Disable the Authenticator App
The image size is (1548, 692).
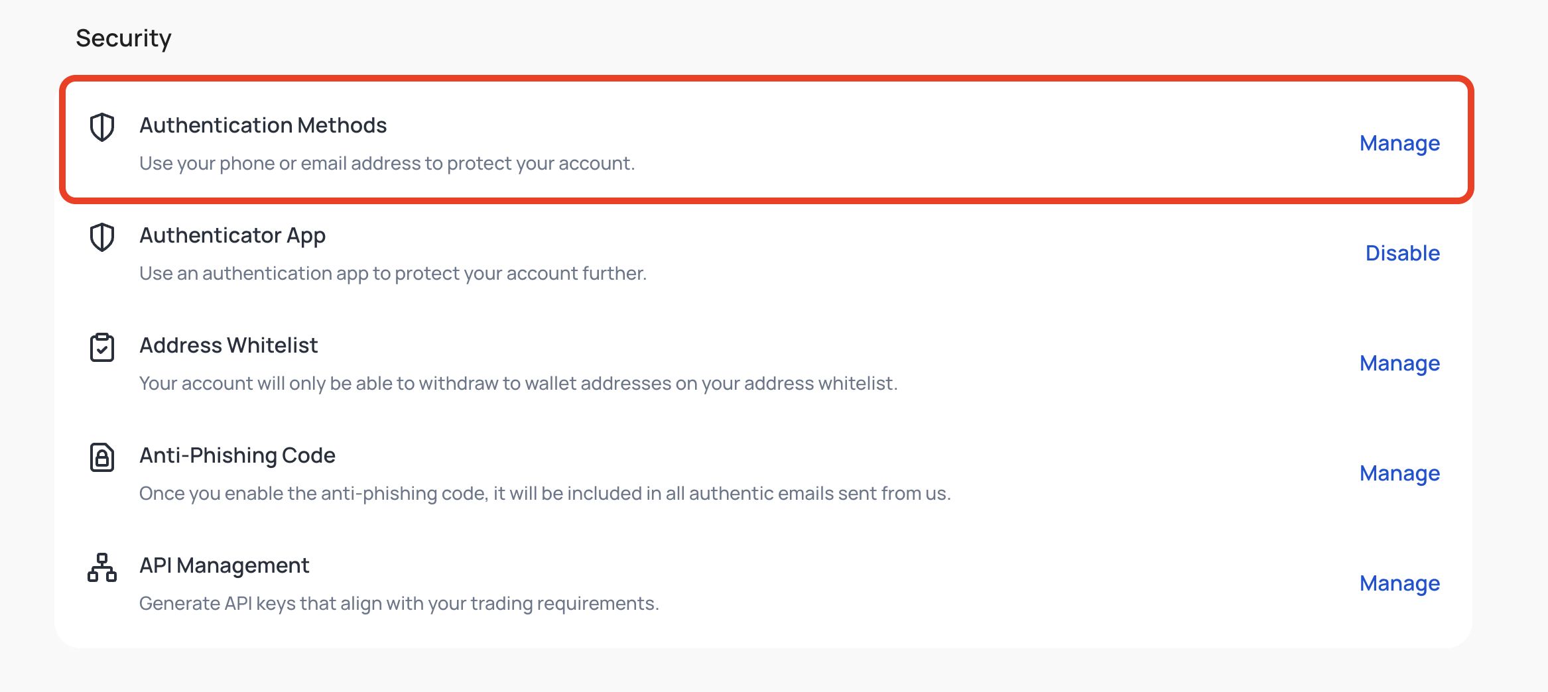click(1402, 253)
